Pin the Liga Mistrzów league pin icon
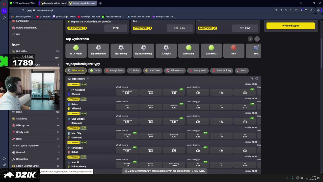Image resolution: width=323 pixels, height=182 pixels. 88,79
